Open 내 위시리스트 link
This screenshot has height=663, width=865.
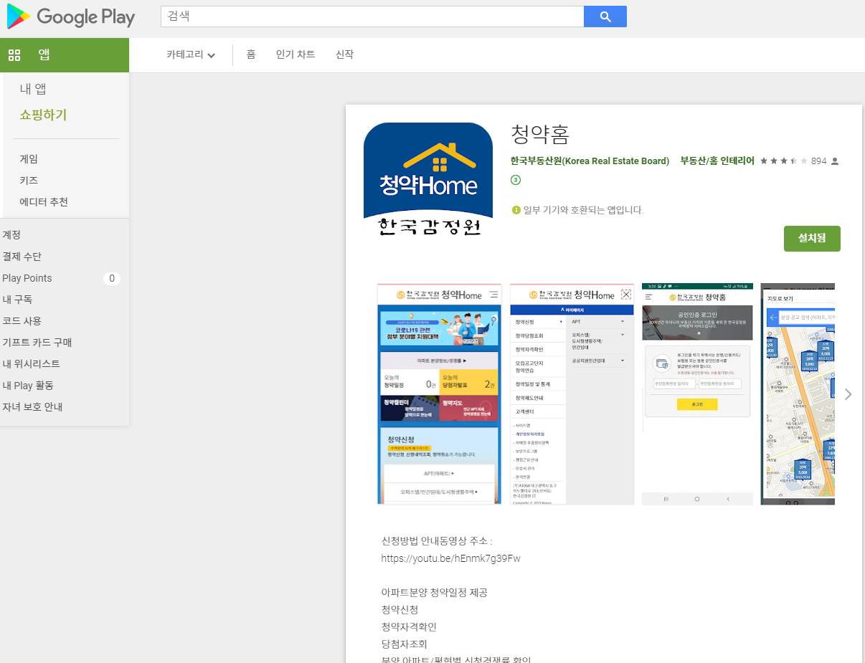pos(32,364)
